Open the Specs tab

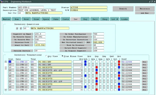coord(46,19)
